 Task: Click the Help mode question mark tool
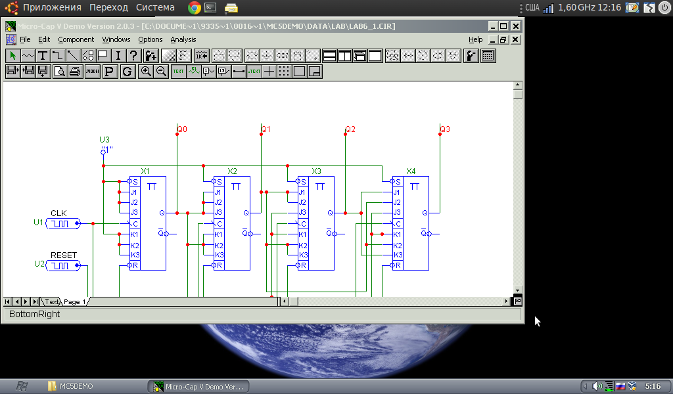[133, 56]
